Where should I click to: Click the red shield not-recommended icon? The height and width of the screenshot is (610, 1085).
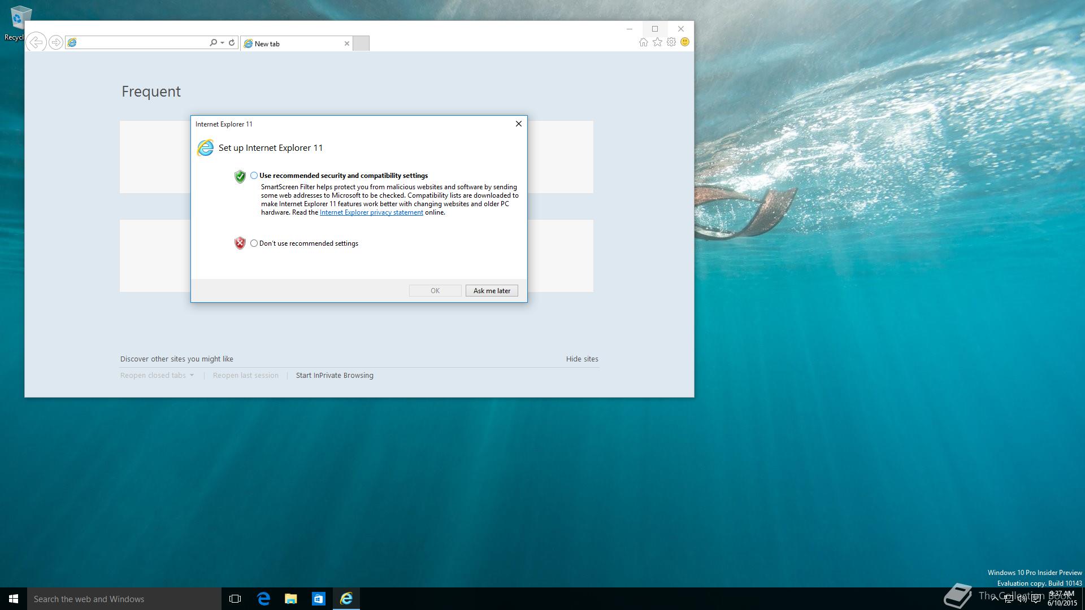pyautogui.click(x=240, y=243)
